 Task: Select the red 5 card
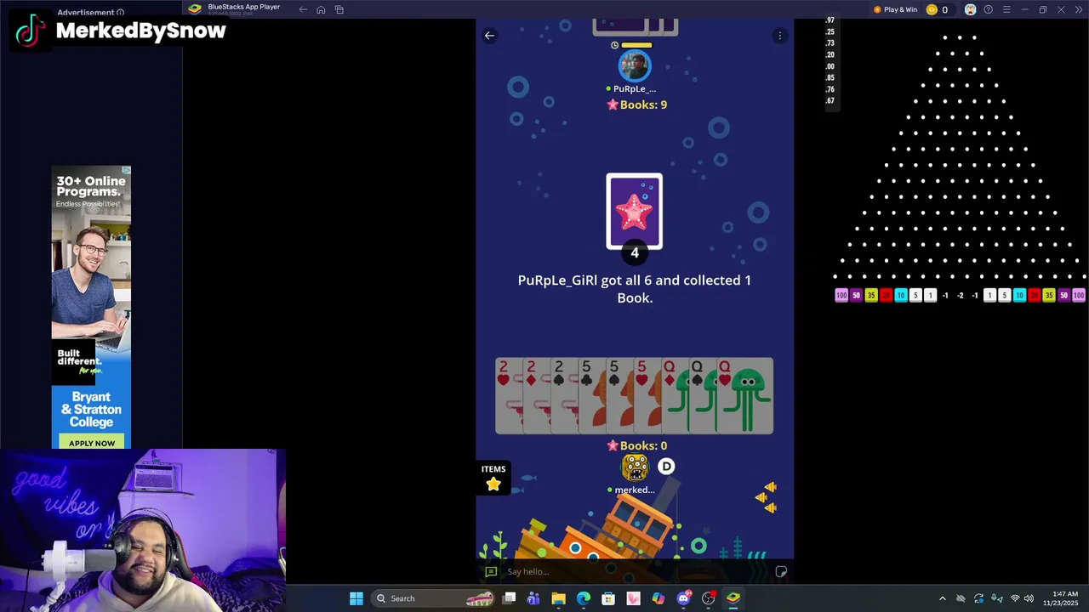[x=646, y=396]
